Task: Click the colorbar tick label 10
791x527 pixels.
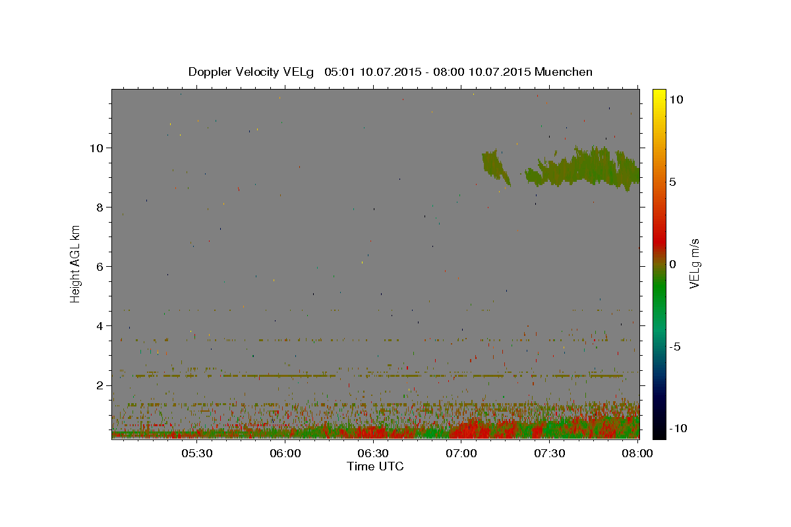Action: click(676, 99)
